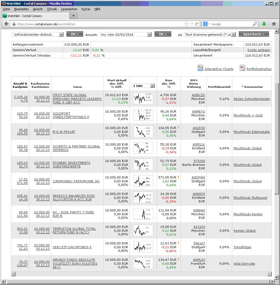Bookmark this page with star icon
This screenshot has height=285, width=280.
click(187, 24)
